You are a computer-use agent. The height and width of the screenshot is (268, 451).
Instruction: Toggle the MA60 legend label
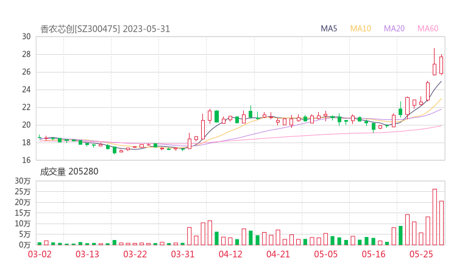tap(428, 29)
